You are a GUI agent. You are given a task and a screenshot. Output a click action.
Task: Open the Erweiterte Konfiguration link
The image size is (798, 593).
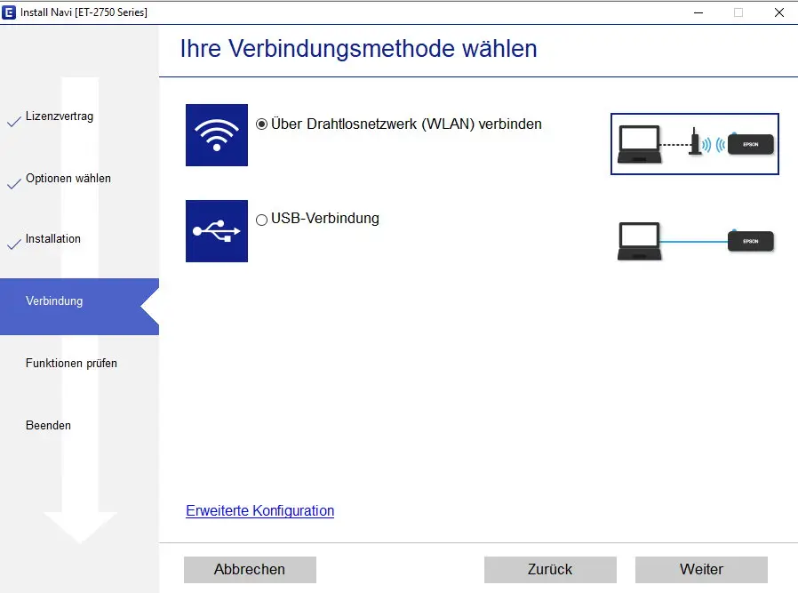pyautogui.click(x=259, y=511)
